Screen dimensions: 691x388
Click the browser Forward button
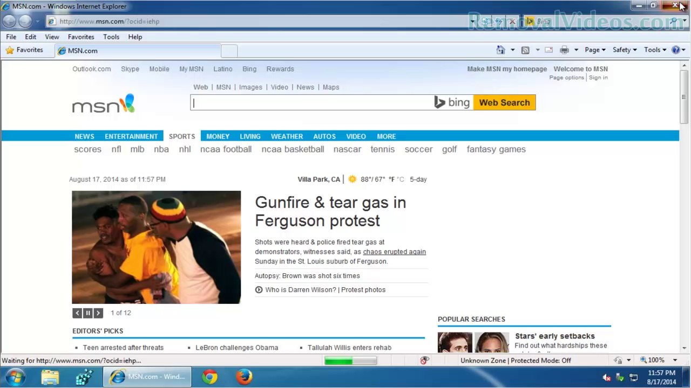[25, 21]
